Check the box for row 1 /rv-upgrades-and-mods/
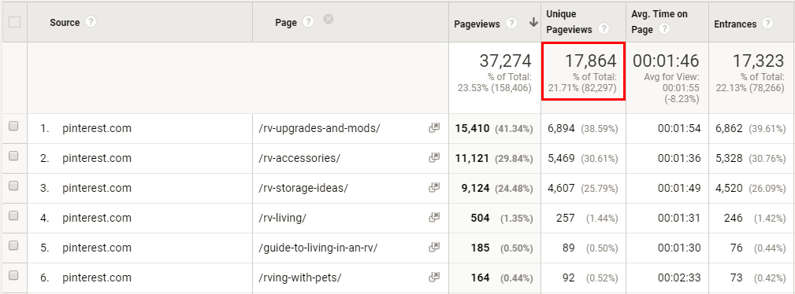The height and width of the screenshot is (294, 795). click(13, 127)
